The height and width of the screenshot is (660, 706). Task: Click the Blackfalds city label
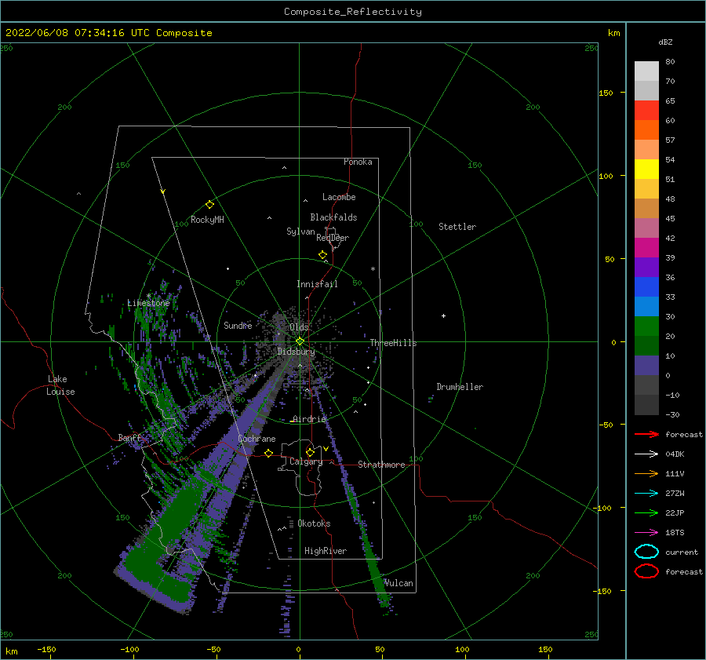point(333,217)
